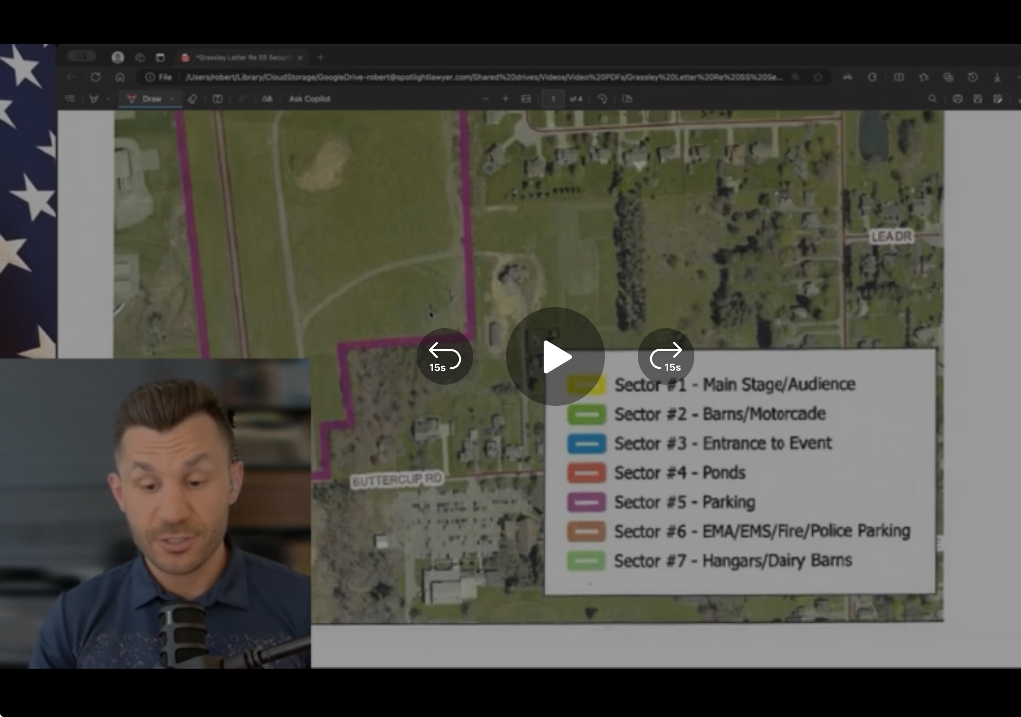This screenshot has height=717, width=1021.
Task: Click the tab actions window icon
Action: [x=160, y=58]
